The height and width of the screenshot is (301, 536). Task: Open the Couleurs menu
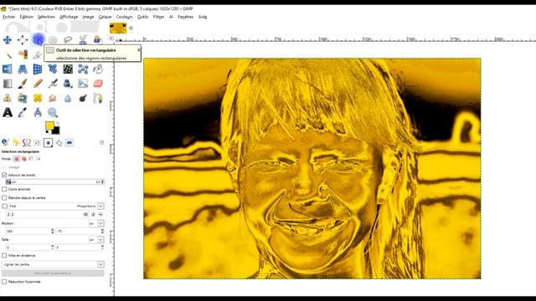(124, 17)
